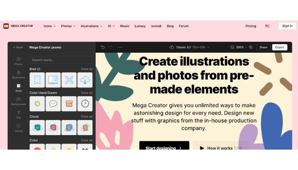Open the Classic 3:2 canvas size dropdown

pos(189,47)
